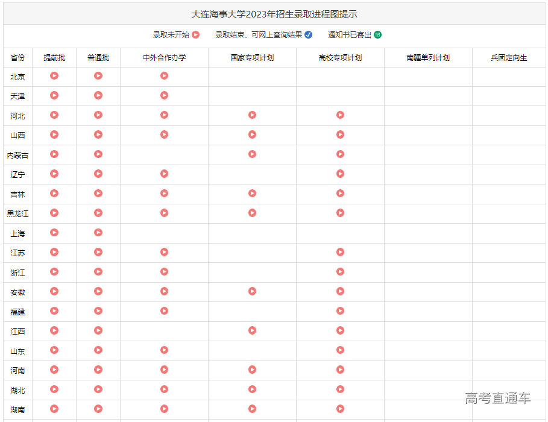This screenshot has width=548, height=422.
Task: Click the 江西 普通批 status icon
Action: [98, 330]
